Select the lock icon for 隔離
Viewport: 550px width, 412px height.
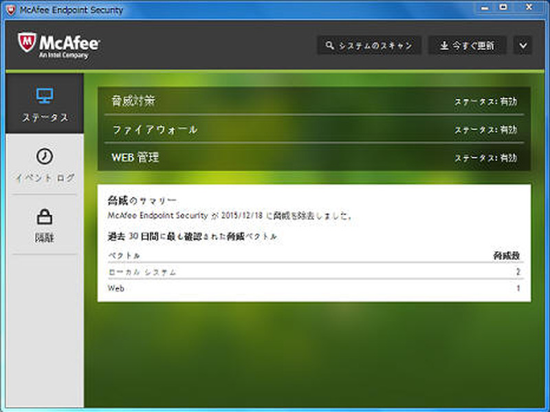[44, 217]
